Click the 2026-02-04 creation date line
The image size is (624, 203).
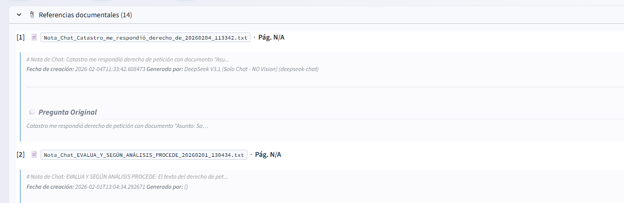109,69
